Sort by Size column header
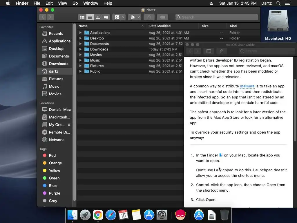297x223 pixels. 213,26
